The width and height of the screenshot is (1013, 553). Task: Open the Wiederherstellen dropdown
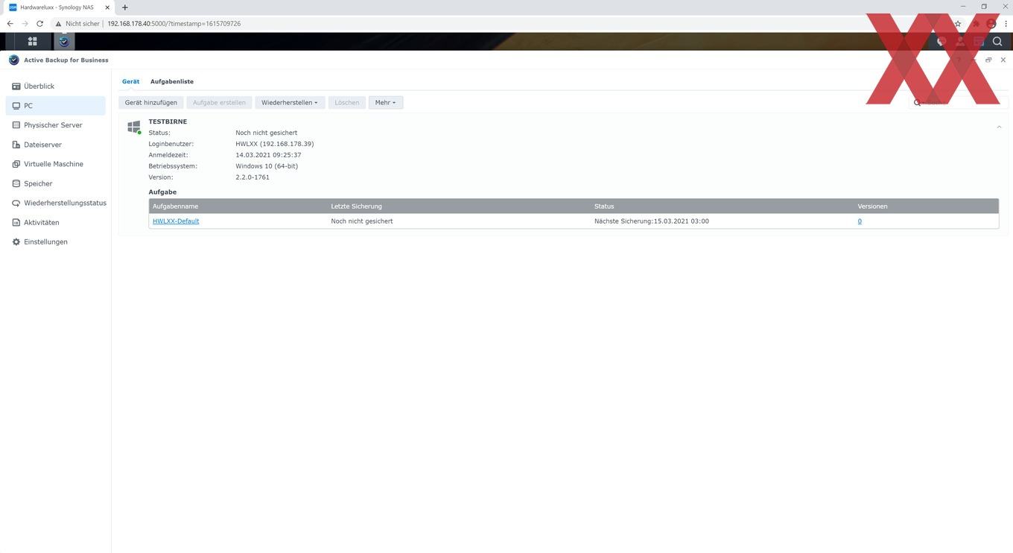[290, 102]
